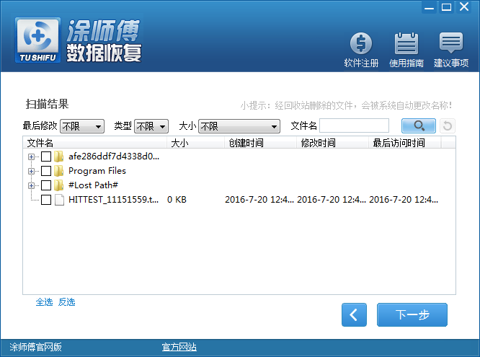
Task: Click the 全选 link
Action: coord(44,302)
